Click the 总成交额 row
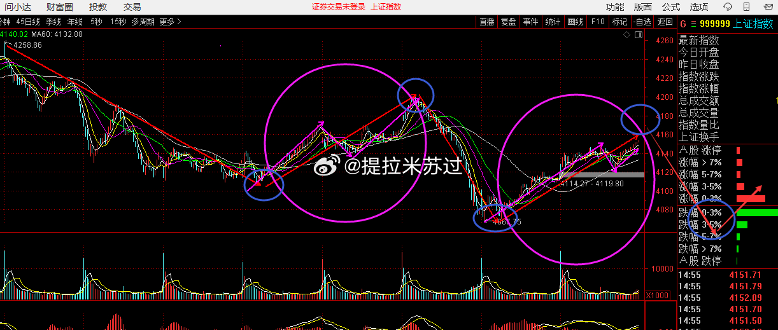This screenshot has height=330, width=778. (x=699, y=100)
